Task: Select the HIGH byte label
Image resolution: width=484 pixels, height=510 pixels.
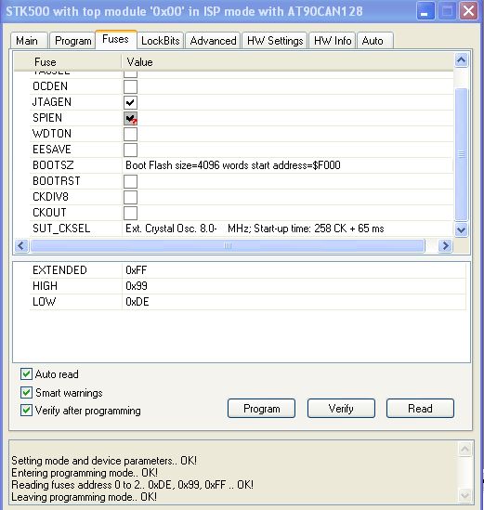Action: pos(45,286)
